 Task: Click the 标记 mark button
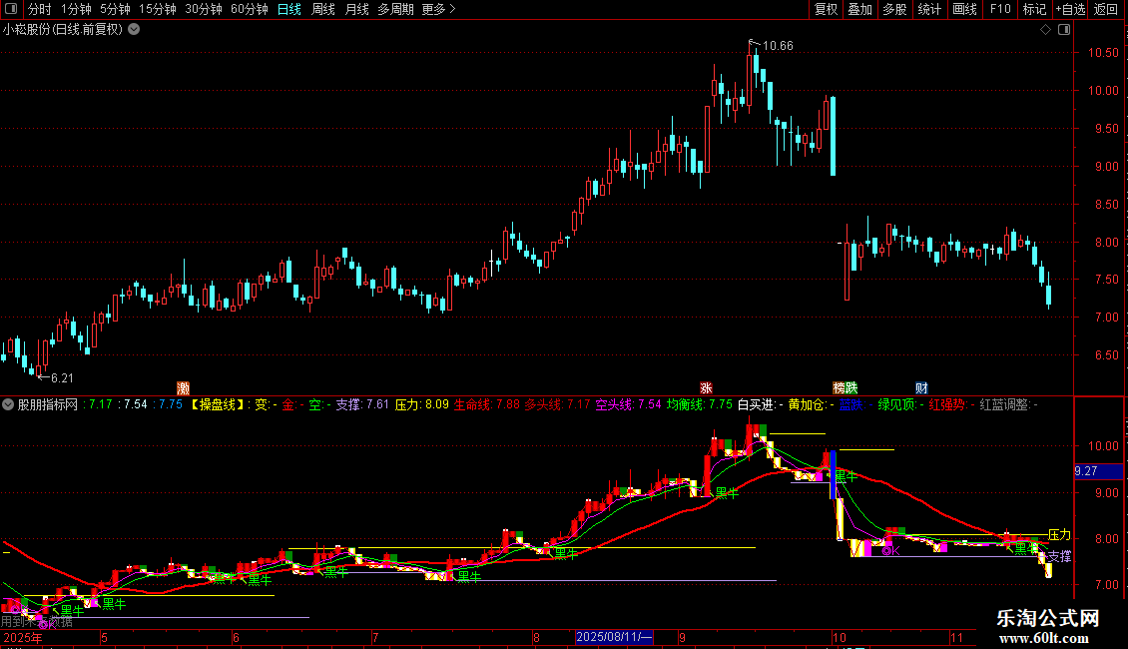pyautogui.click(x=1034, y=9)
